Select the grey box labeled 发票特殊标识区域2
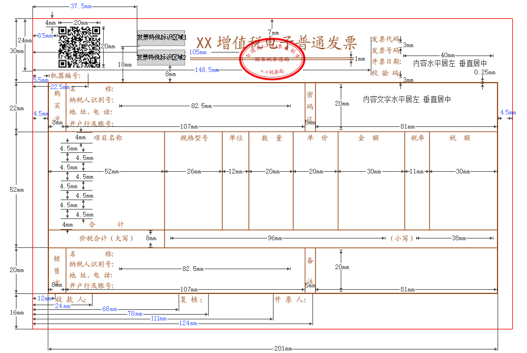Image resolution: width=527 pixels, height=353 pixels. point(161,57)
